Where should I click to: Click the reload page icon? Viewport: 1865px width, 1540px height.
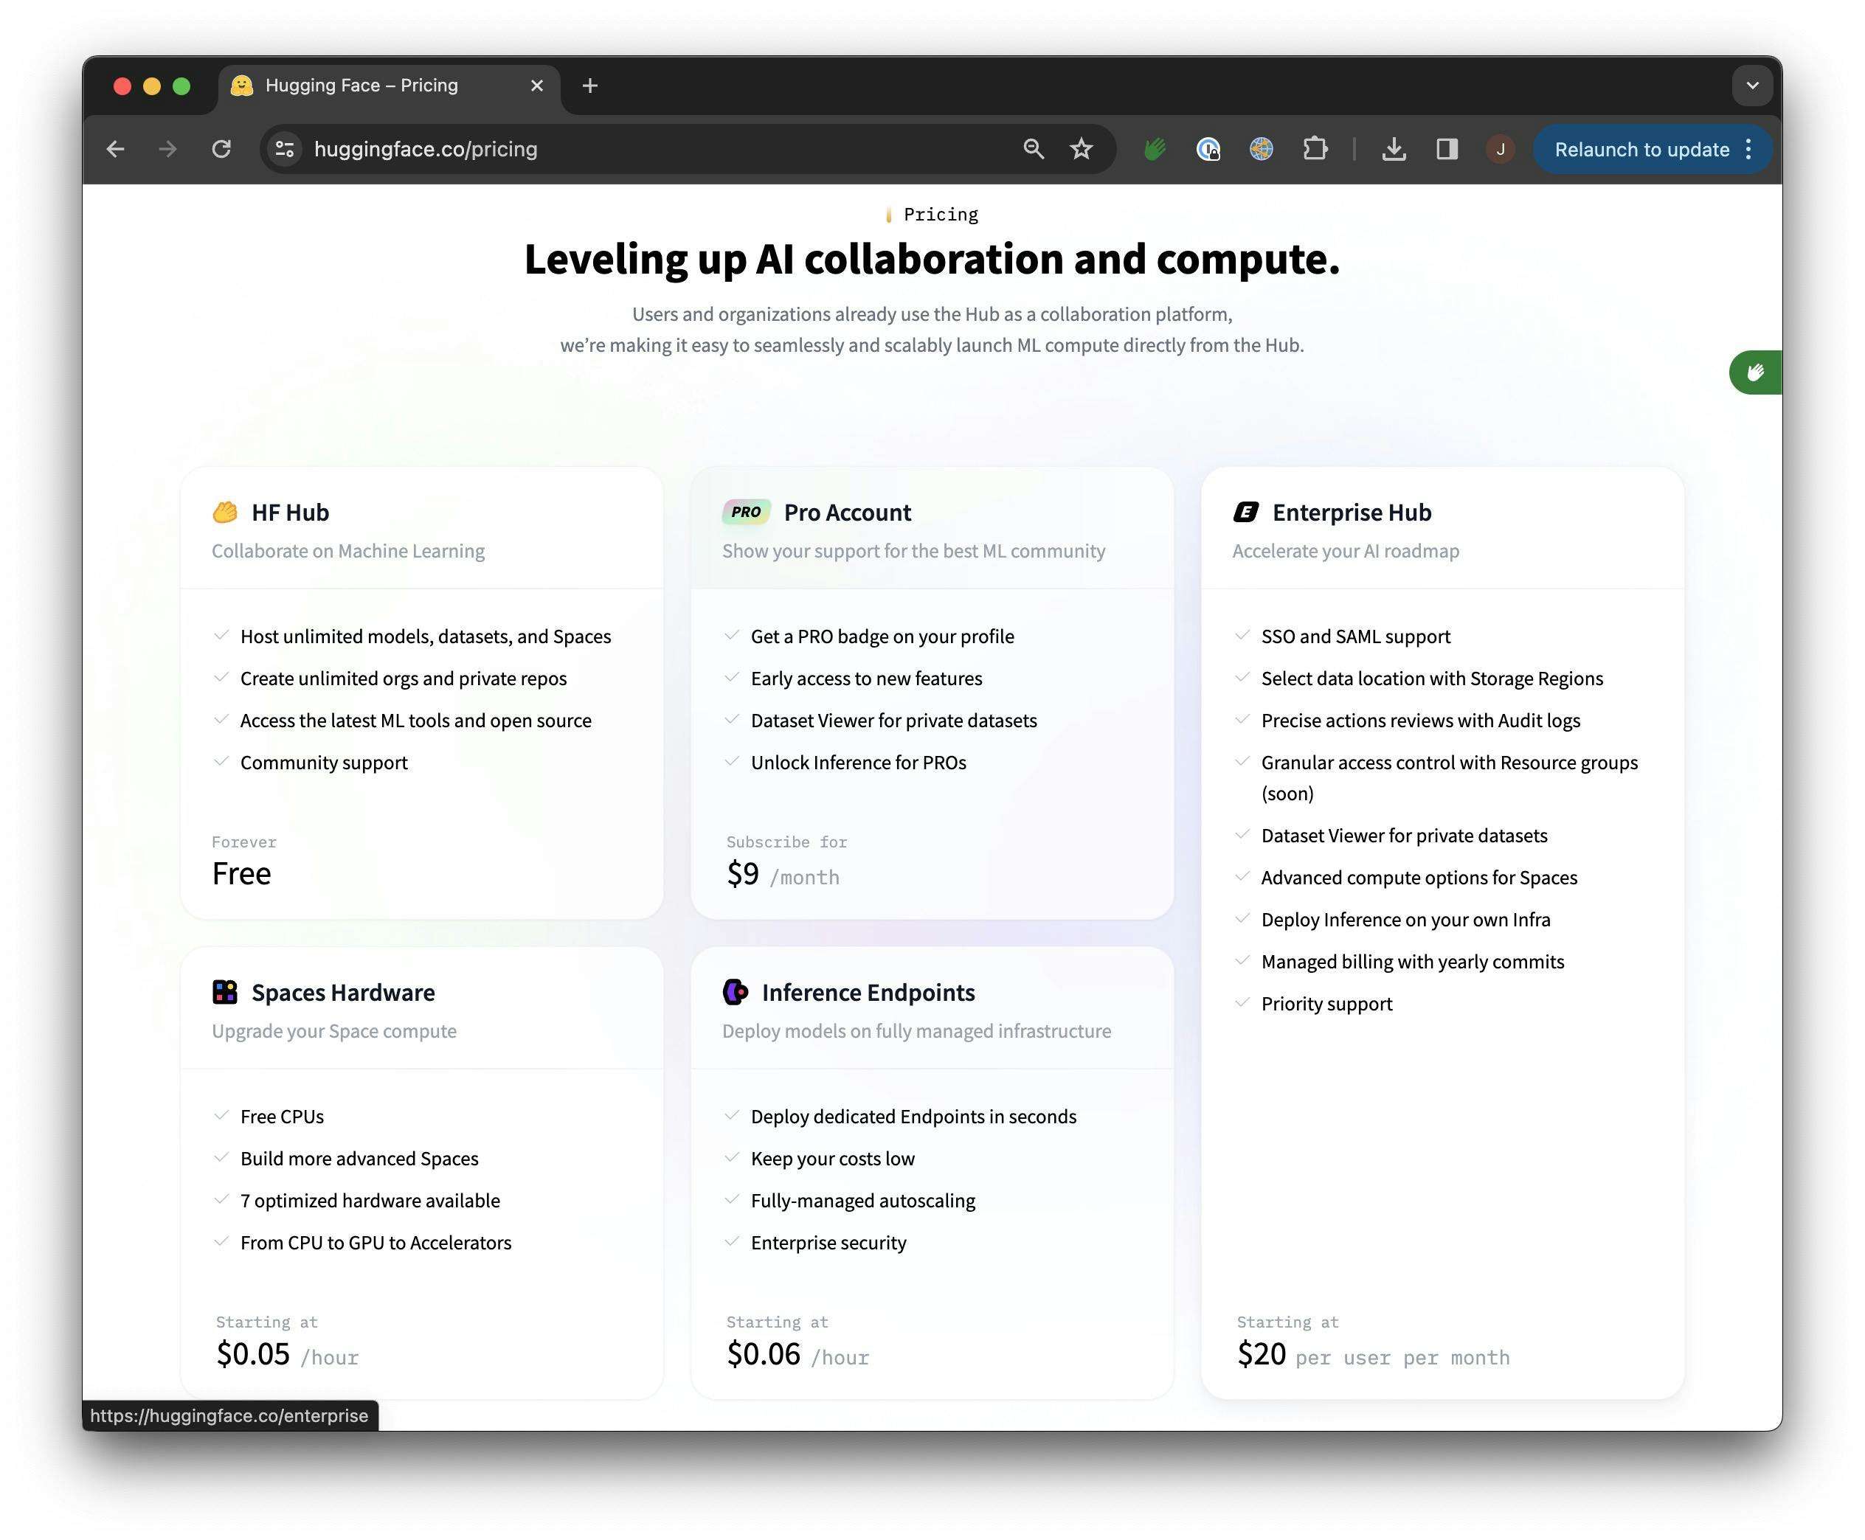(x=221, y=149)
